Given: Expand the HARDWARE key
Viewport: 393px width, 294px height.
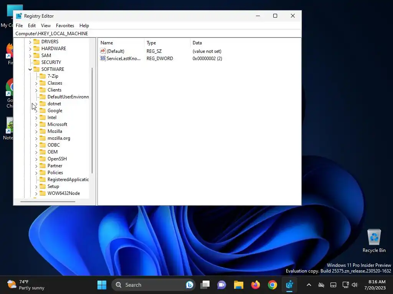Looking at the screenshot, I should coord(30,49).
